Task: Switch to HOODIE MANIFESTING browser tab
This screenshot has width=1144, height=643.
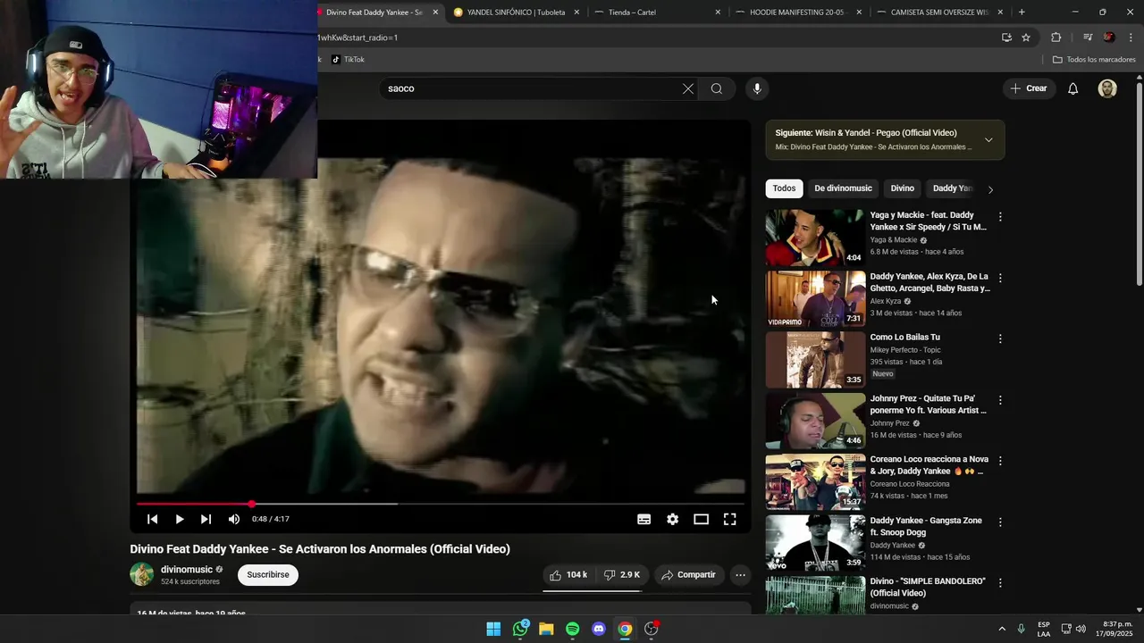Action: (x=798, y=13)
